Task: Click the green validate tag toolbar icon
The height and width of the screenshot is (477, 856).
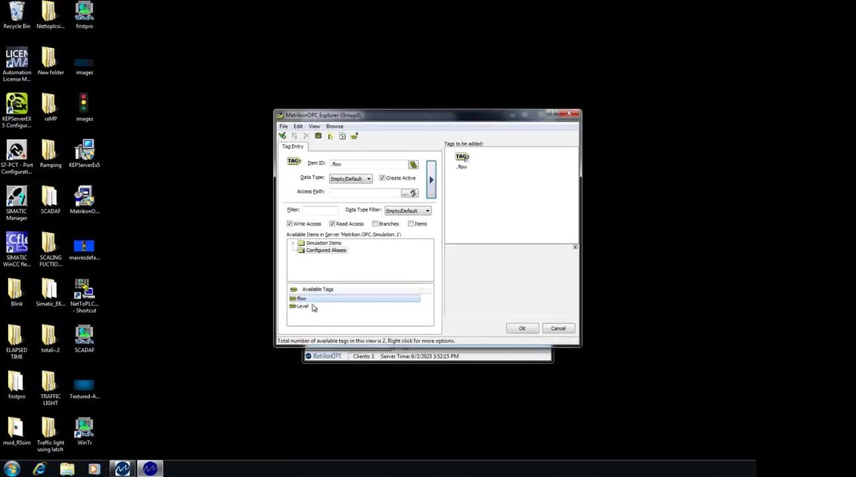Action: pos(282,136)
